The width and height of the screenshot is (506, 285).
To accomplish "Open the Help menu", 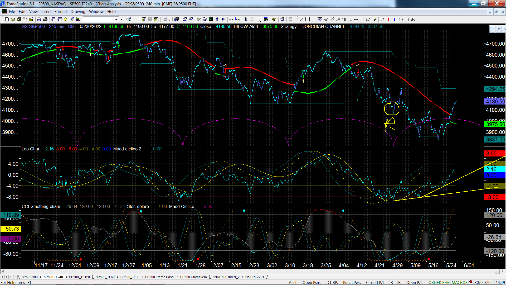I will click(x=111, y=12).
